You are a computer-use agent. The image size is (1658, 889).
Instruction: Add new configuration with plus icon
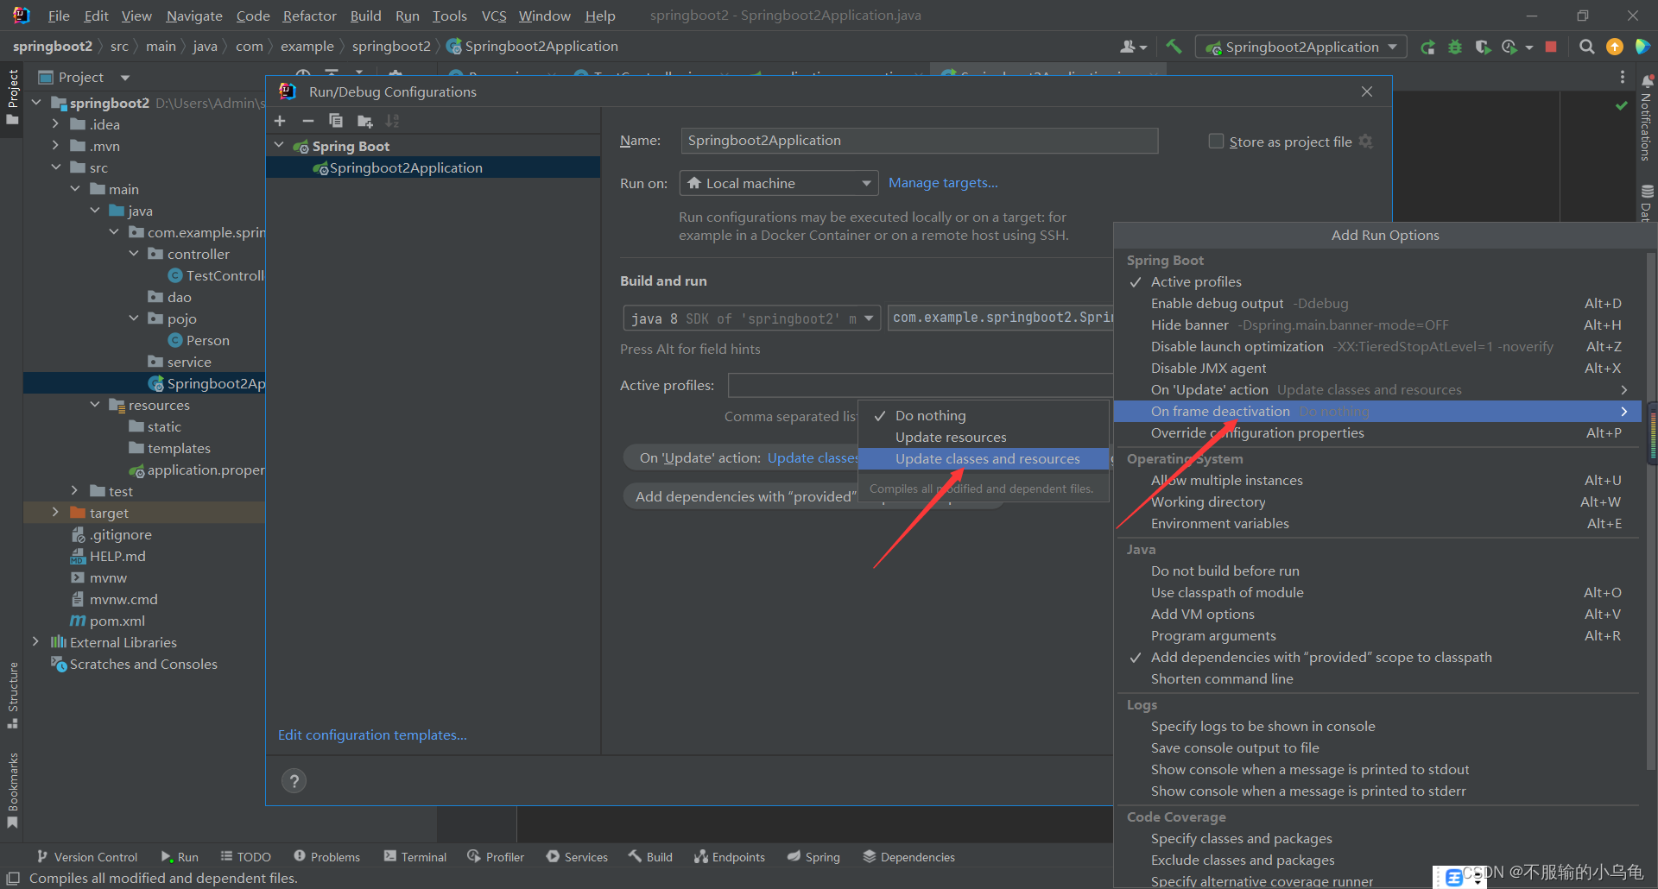[x=280, y=121]
